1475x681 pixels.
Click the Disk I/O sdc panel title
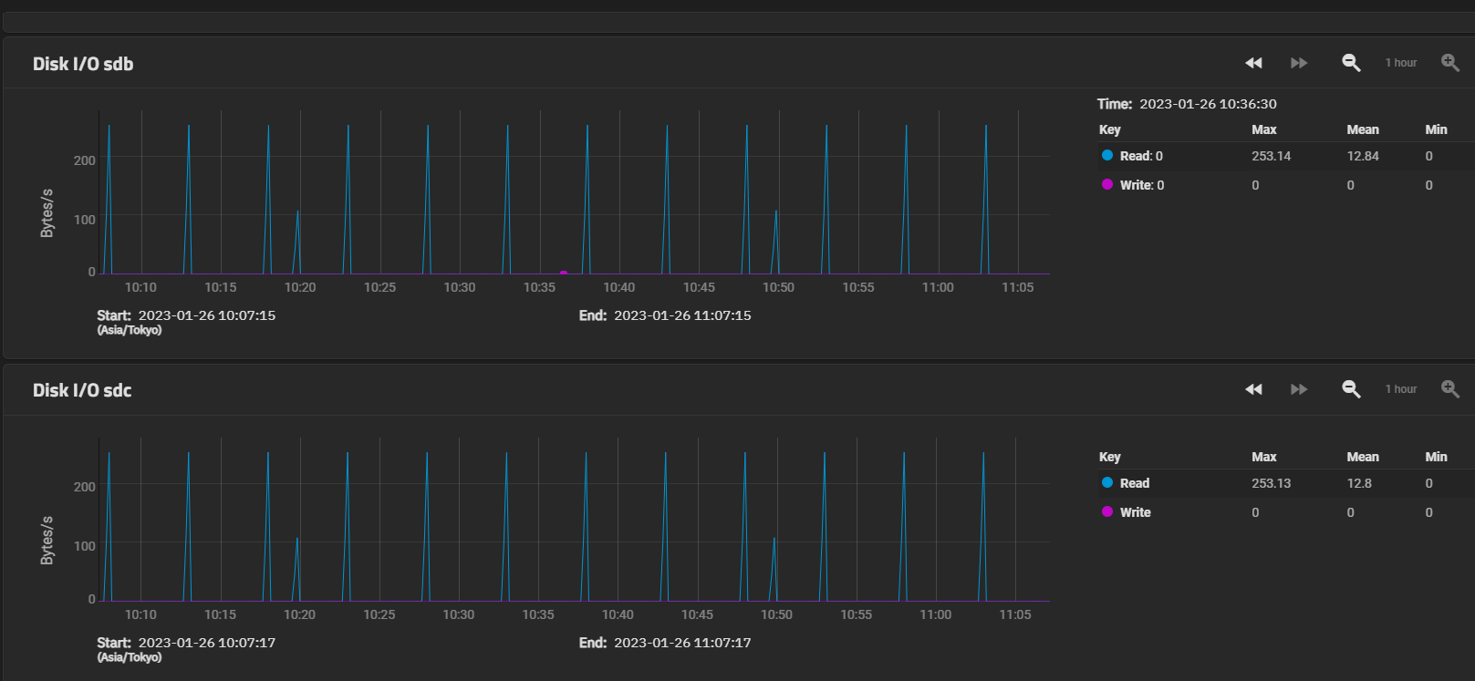(82, 390)
